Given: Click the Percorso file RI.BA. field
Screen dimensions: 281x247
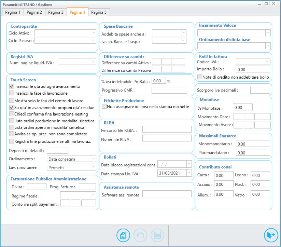Looking at the screenshot, I should (x=167, y=129).
